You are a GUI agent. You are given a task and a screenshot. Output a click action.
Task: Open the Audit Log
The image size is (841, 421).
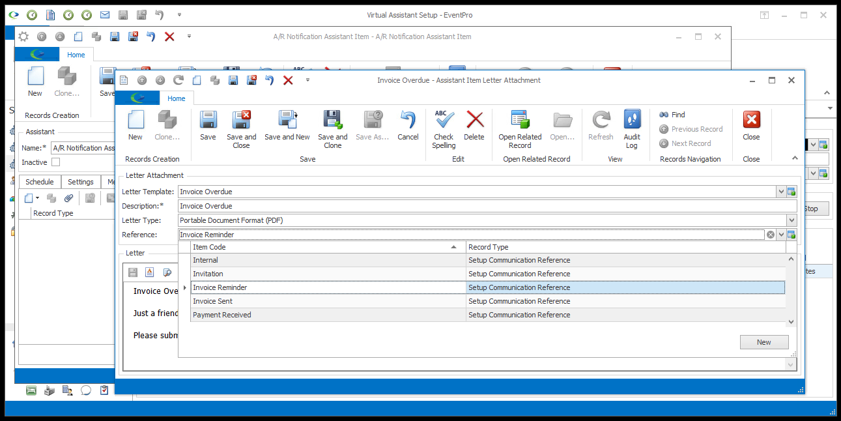pos(632,129)
